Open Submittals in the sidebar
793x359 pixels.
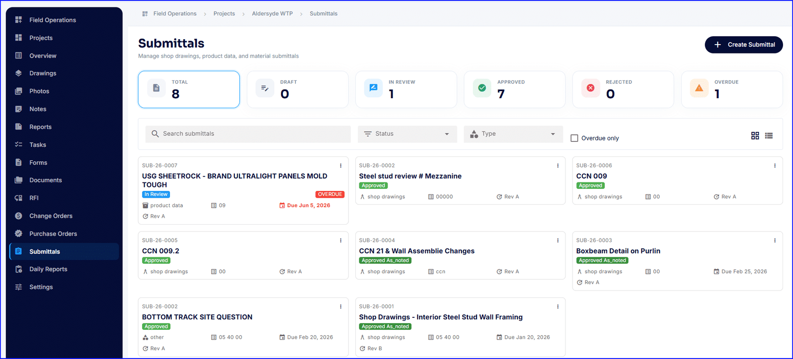pyautogui.click(x=64, y=251)
